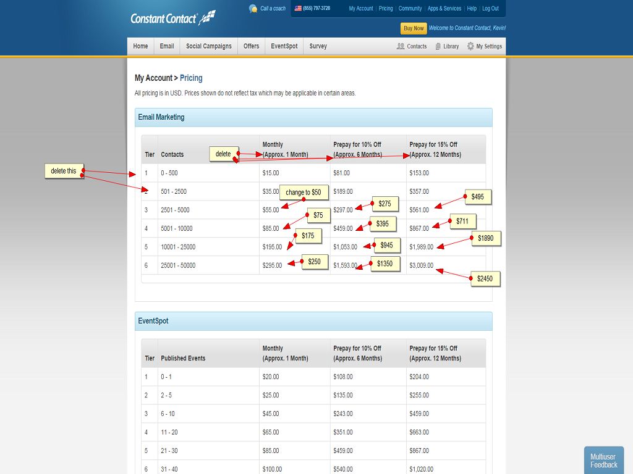This screenshot has height=474, width=633.
Task: Click the $100.00 EventSpot price
Action: pos(272,470)
